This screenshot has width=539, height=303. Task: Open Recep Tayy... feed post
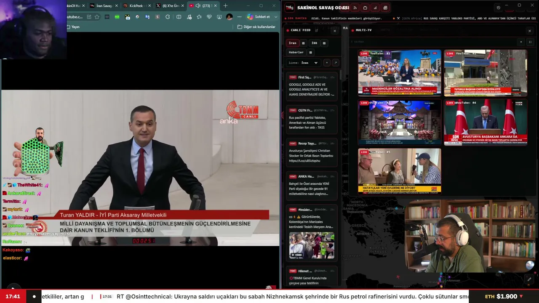click(312, 152)
